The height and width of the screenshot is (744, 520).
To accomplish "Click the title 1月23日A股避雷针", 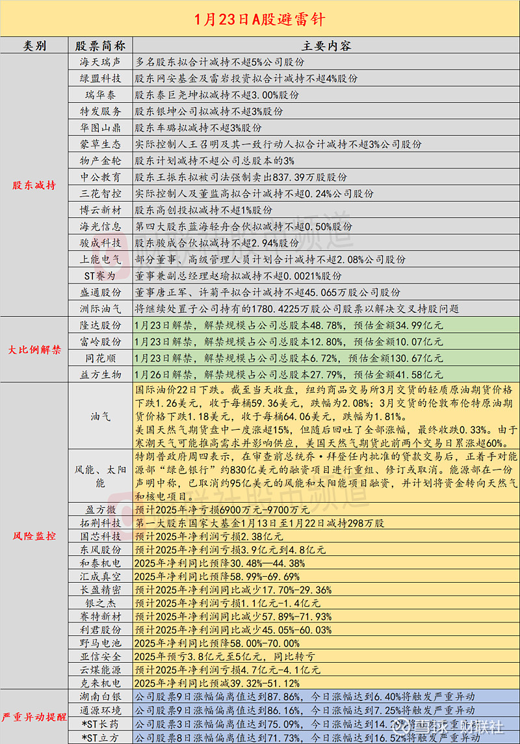I will tap(260, 18).
